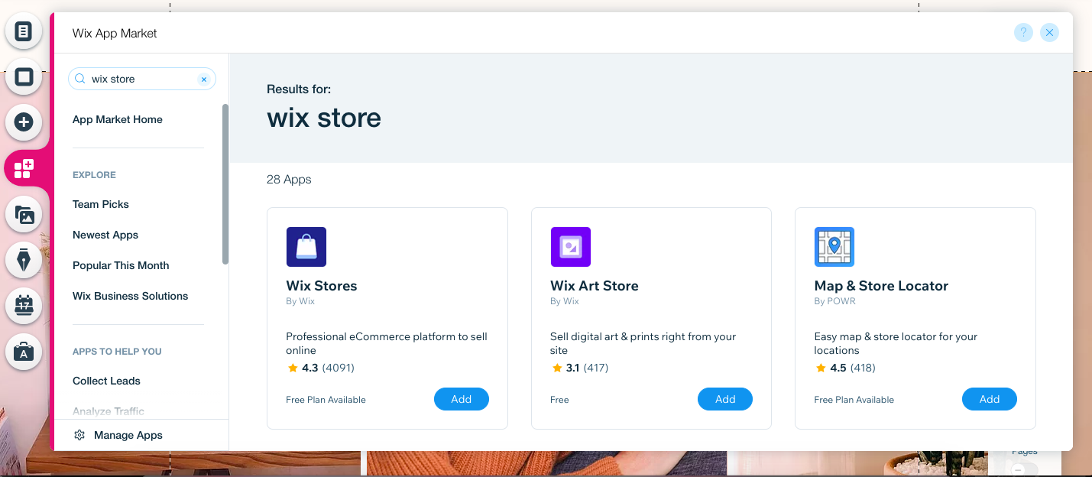1092x477 pixels.
Task: Open the Media sidebar icon
Action: pos(24,215)
